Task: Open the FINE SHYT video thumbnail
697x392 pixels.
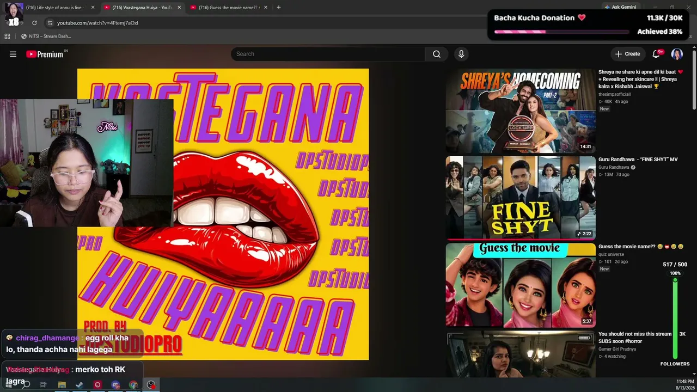Action: coord(521,198)
